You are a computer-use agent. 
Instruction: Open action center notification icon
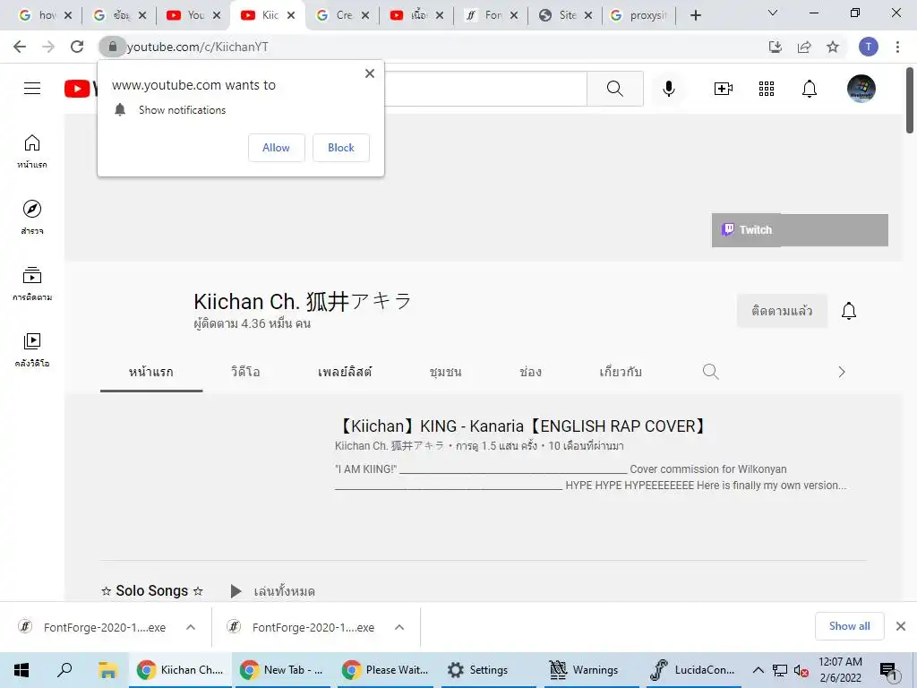click(889, 671)
